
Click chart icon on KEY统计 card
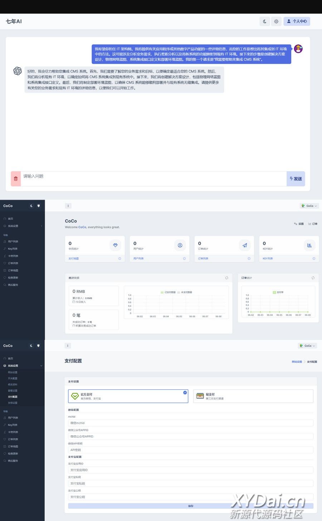(309, 245)
